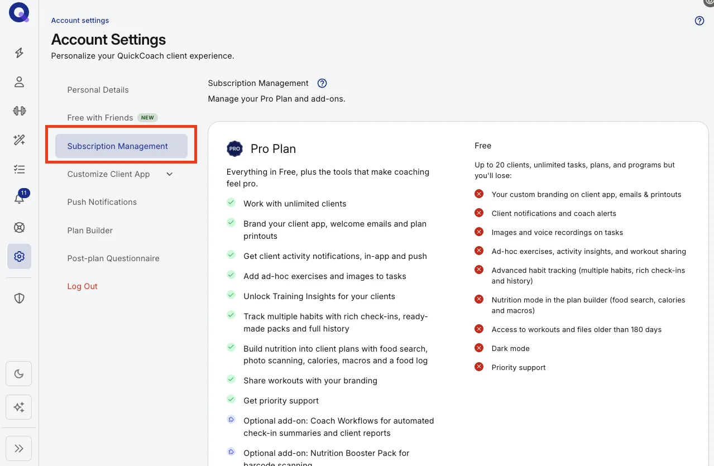Click the red X beside Dark mode

[479, 348]
